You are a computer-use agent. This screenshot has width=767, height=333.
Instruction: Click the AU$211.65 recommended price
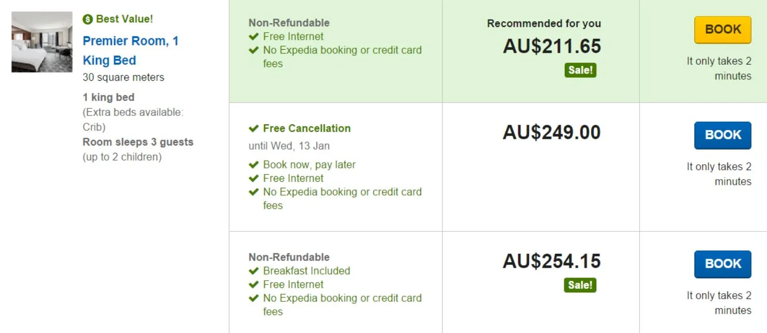551,47
